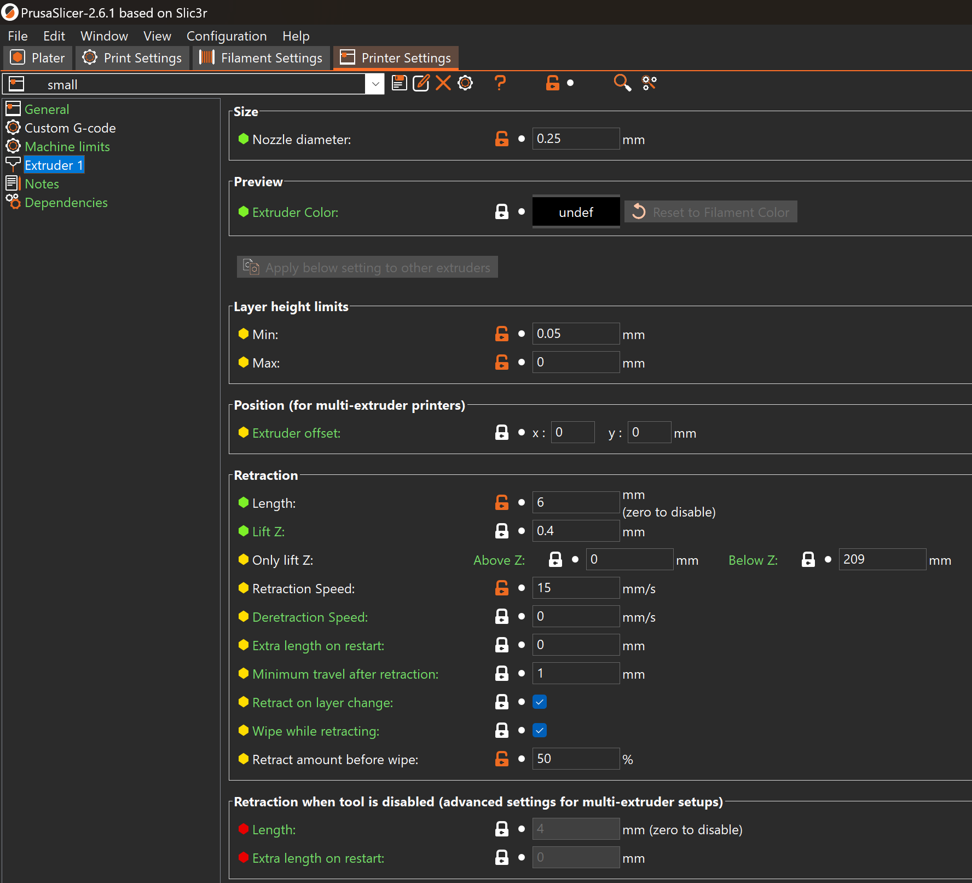Click the unlocked padlock for layer height Max
Image resolution: width=972 pixels, height=883 pixels.
(x=502, y=362)
